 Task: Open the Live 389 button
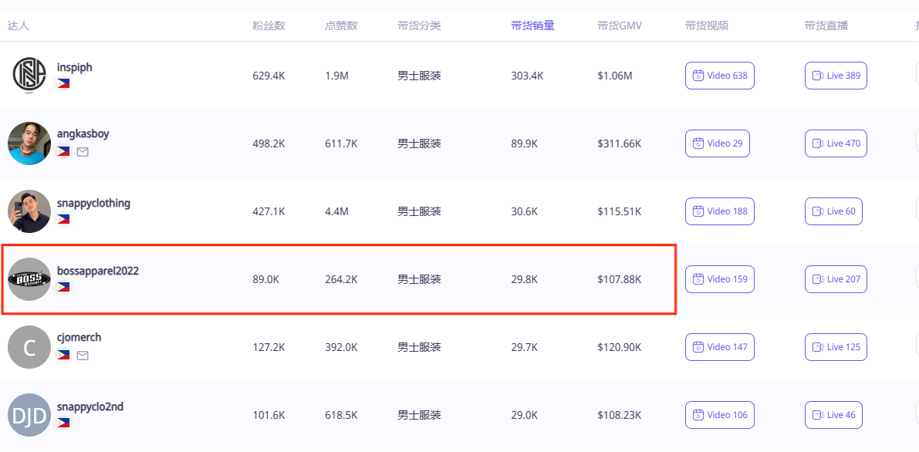[835, 76]
